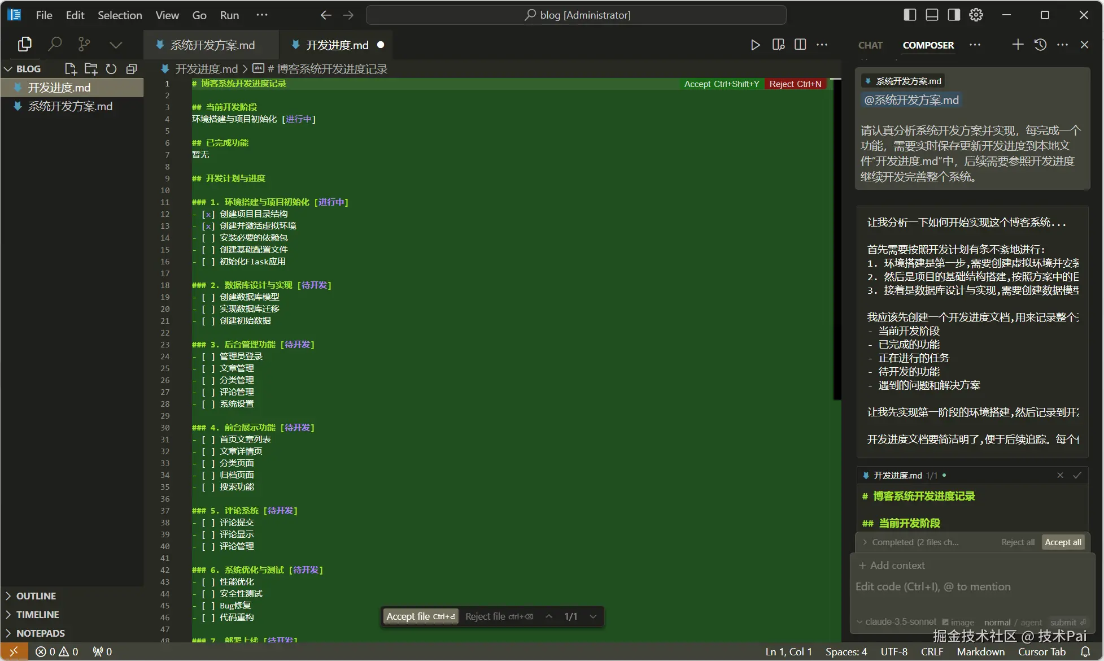The width and height of the screenshot is (1104, 661).
Task: Click the New Folder icon in explorer
Action: 90,69
